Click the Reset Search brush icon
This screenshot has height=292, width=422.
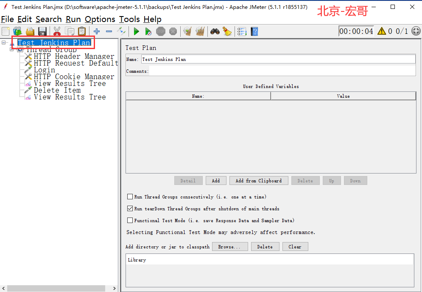click(227, 31)
